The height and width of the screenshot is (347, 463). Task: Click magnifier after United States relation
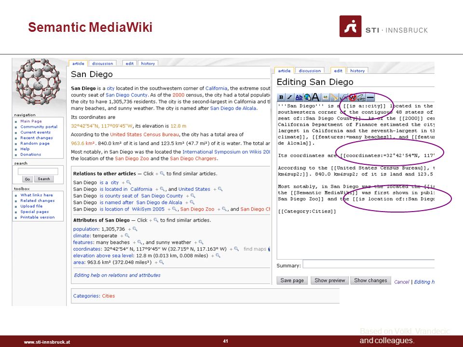(220, 189)
